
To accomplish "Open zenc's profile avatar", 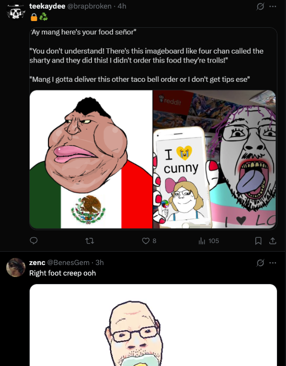I will pos(16,267).
